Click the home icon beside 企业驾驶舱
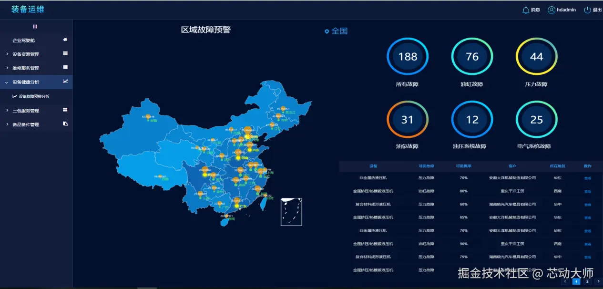Viewport: 603px width, 289px height. click(65, 40)
